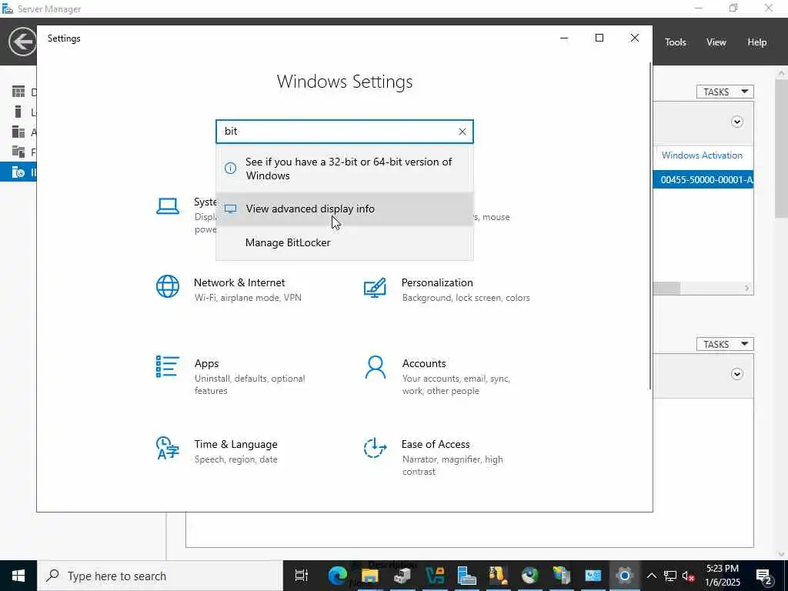The image size is (788, 591).
Task: Open Apps settings link
Action: (206, 363)
